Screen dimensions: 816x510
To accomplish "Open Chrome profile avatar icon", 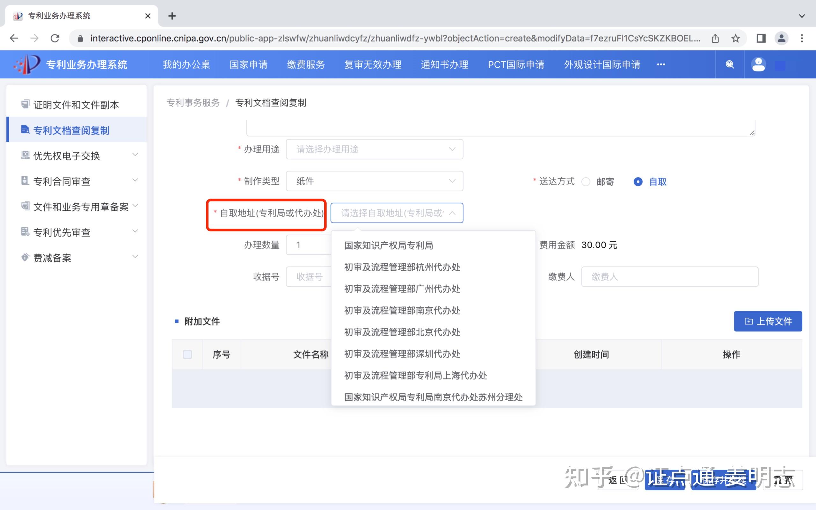I will point(781,38).
